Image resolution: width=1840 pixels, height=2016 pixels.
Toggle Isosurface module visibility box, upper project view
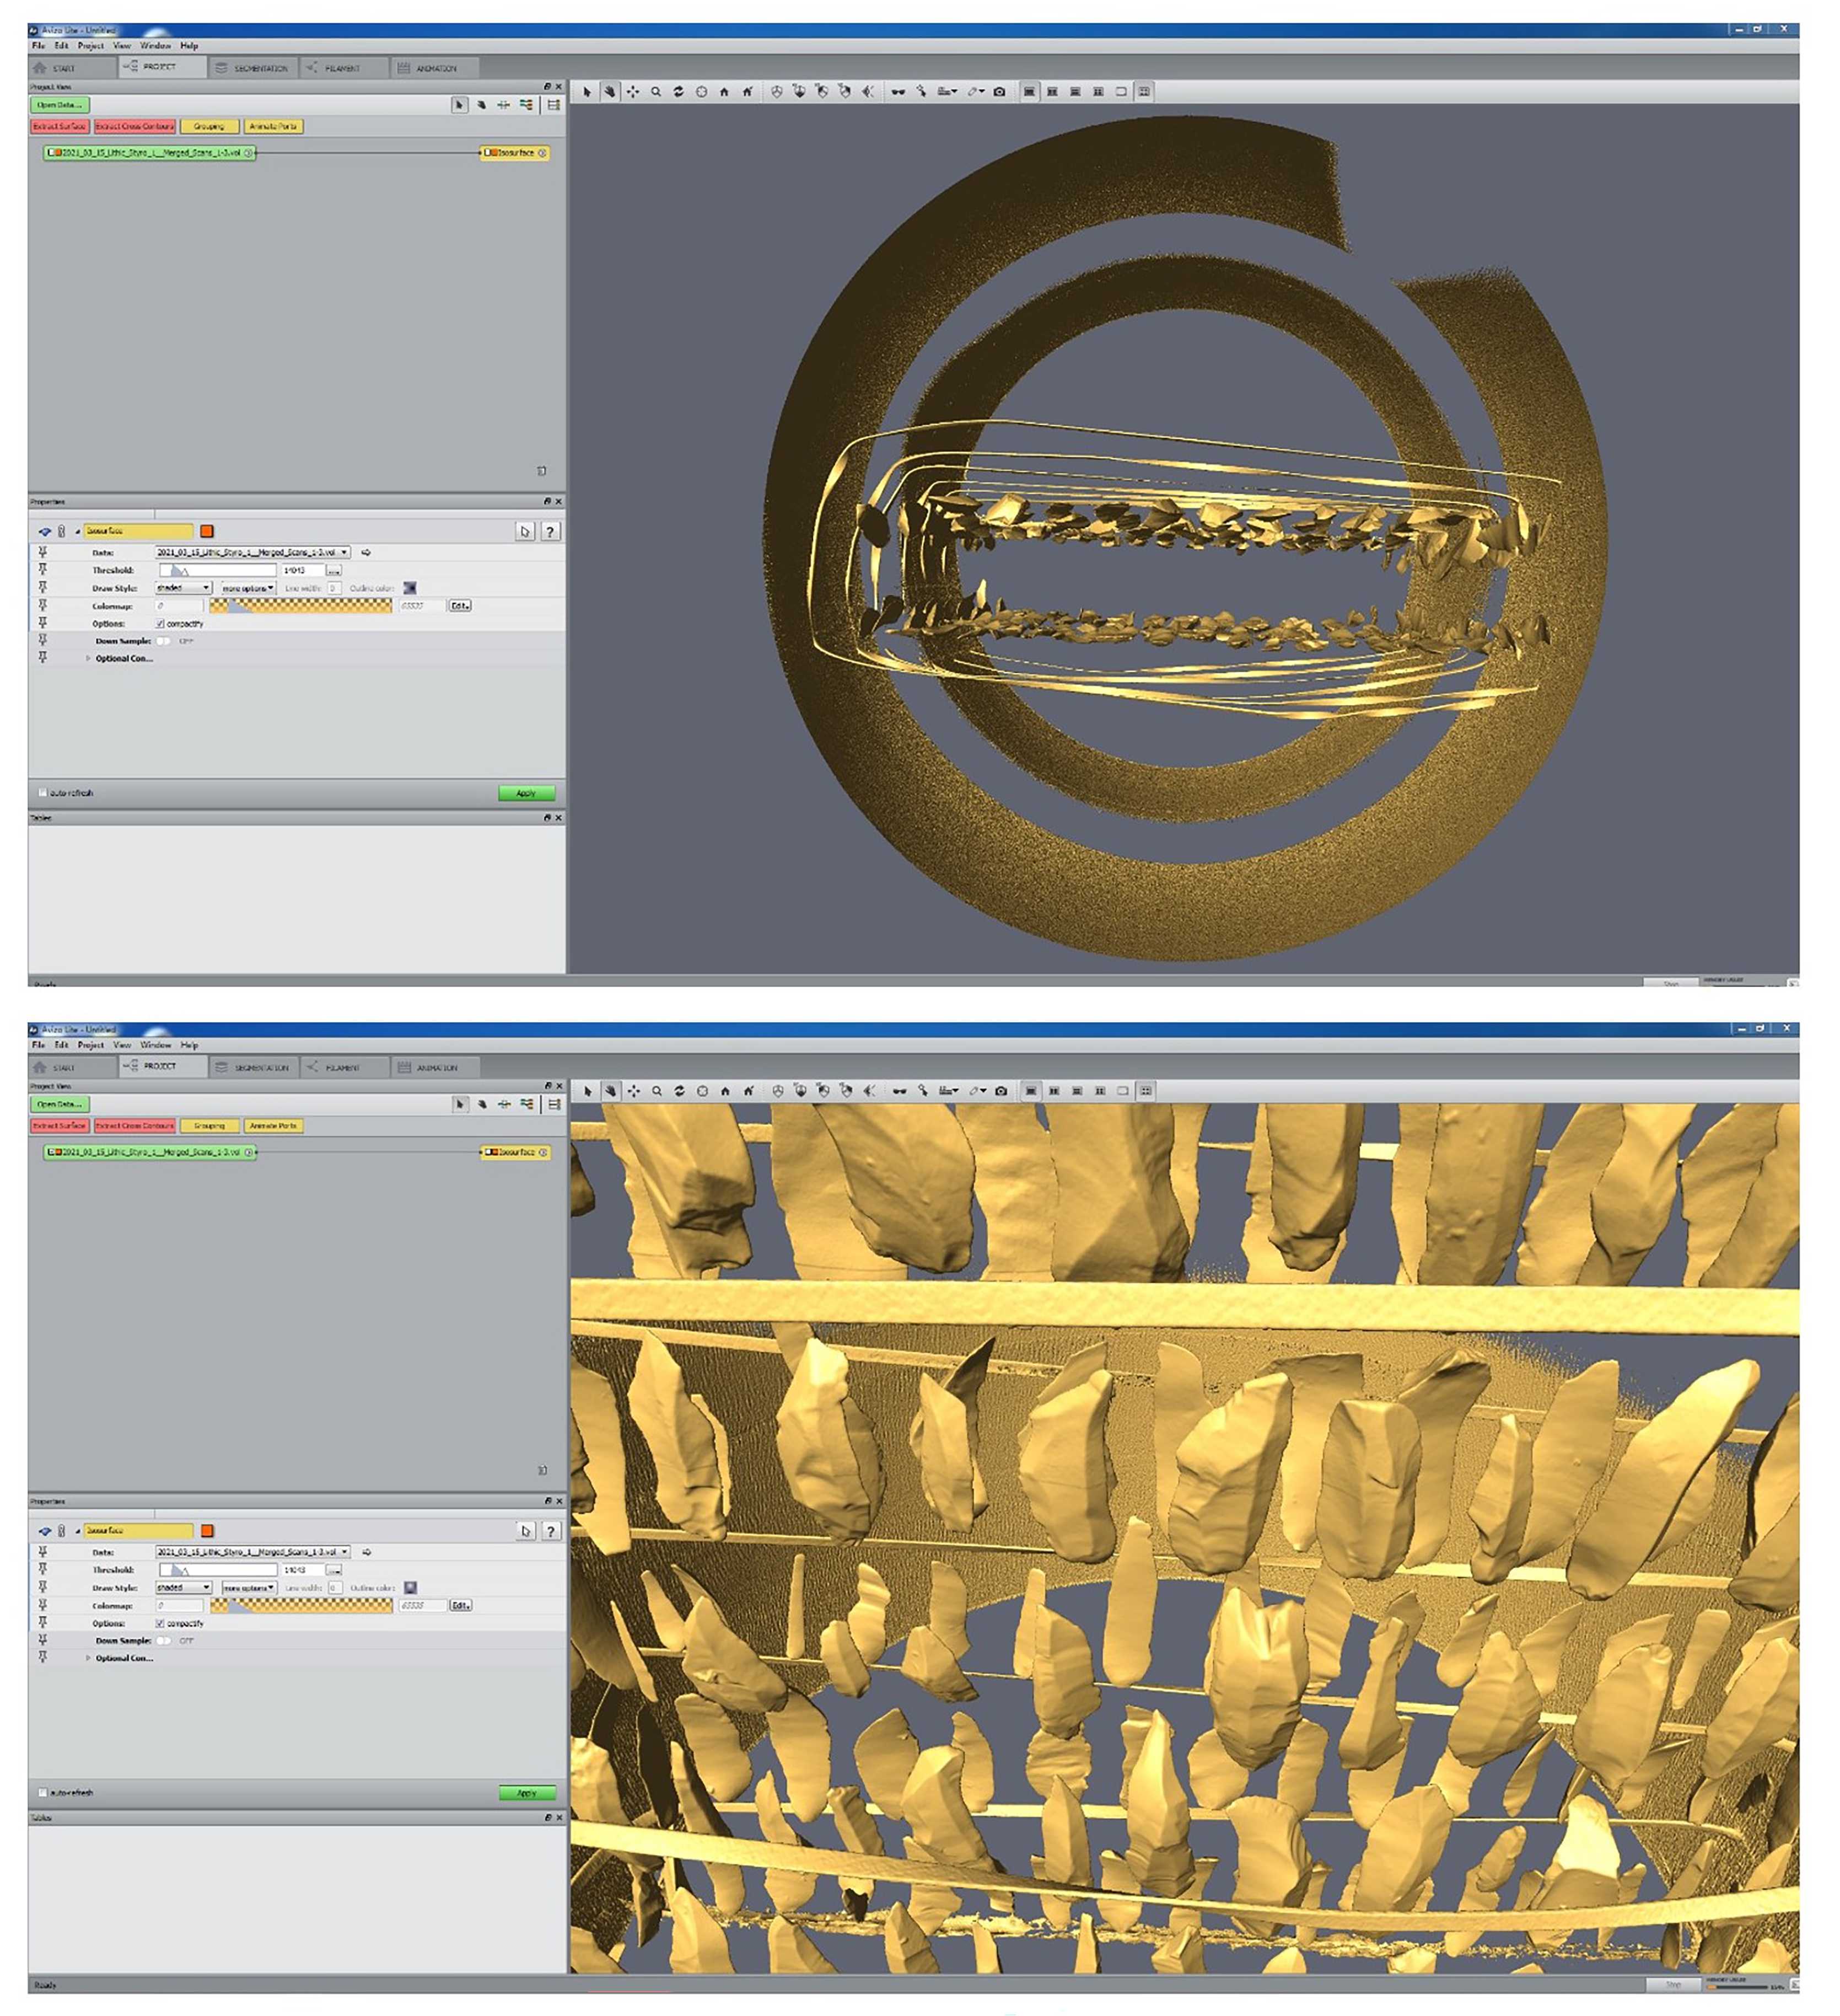click(x=487, y=153)
